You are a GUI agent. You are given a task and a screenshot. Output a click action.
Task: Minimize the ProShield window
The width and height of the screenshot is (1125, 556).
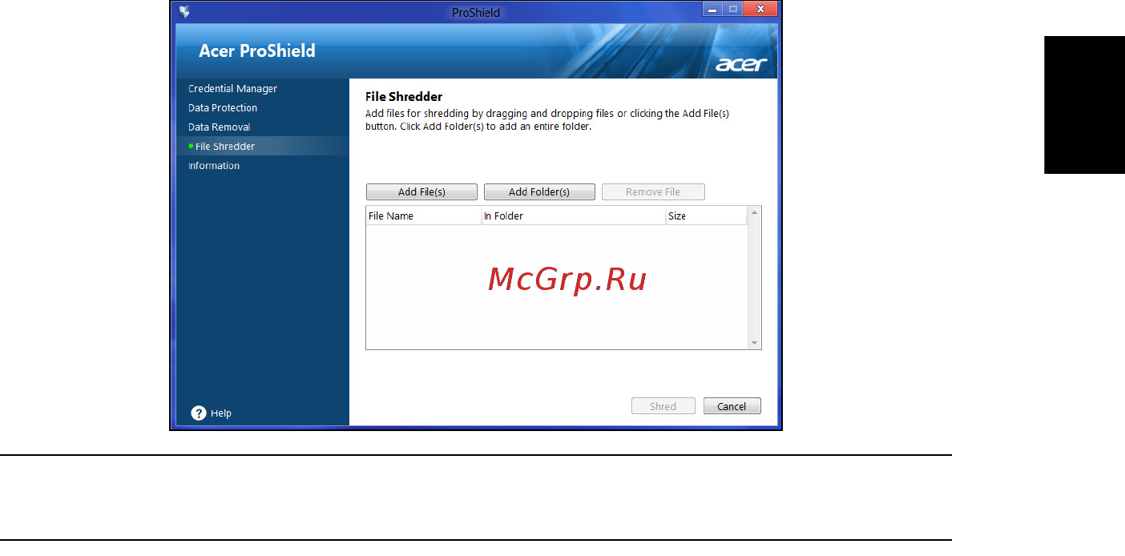tap(712, 9)
